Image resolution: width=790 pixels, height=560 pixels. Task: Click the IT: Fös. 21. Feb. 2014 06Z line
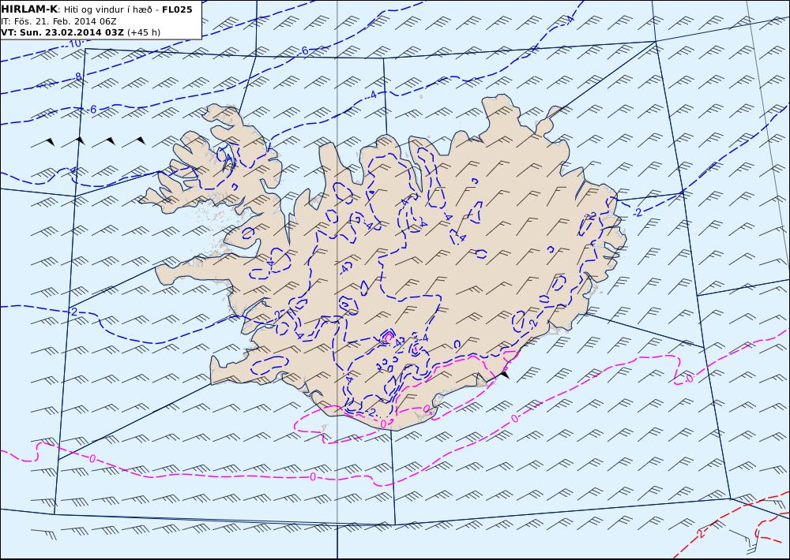click(x=59, y=21)
